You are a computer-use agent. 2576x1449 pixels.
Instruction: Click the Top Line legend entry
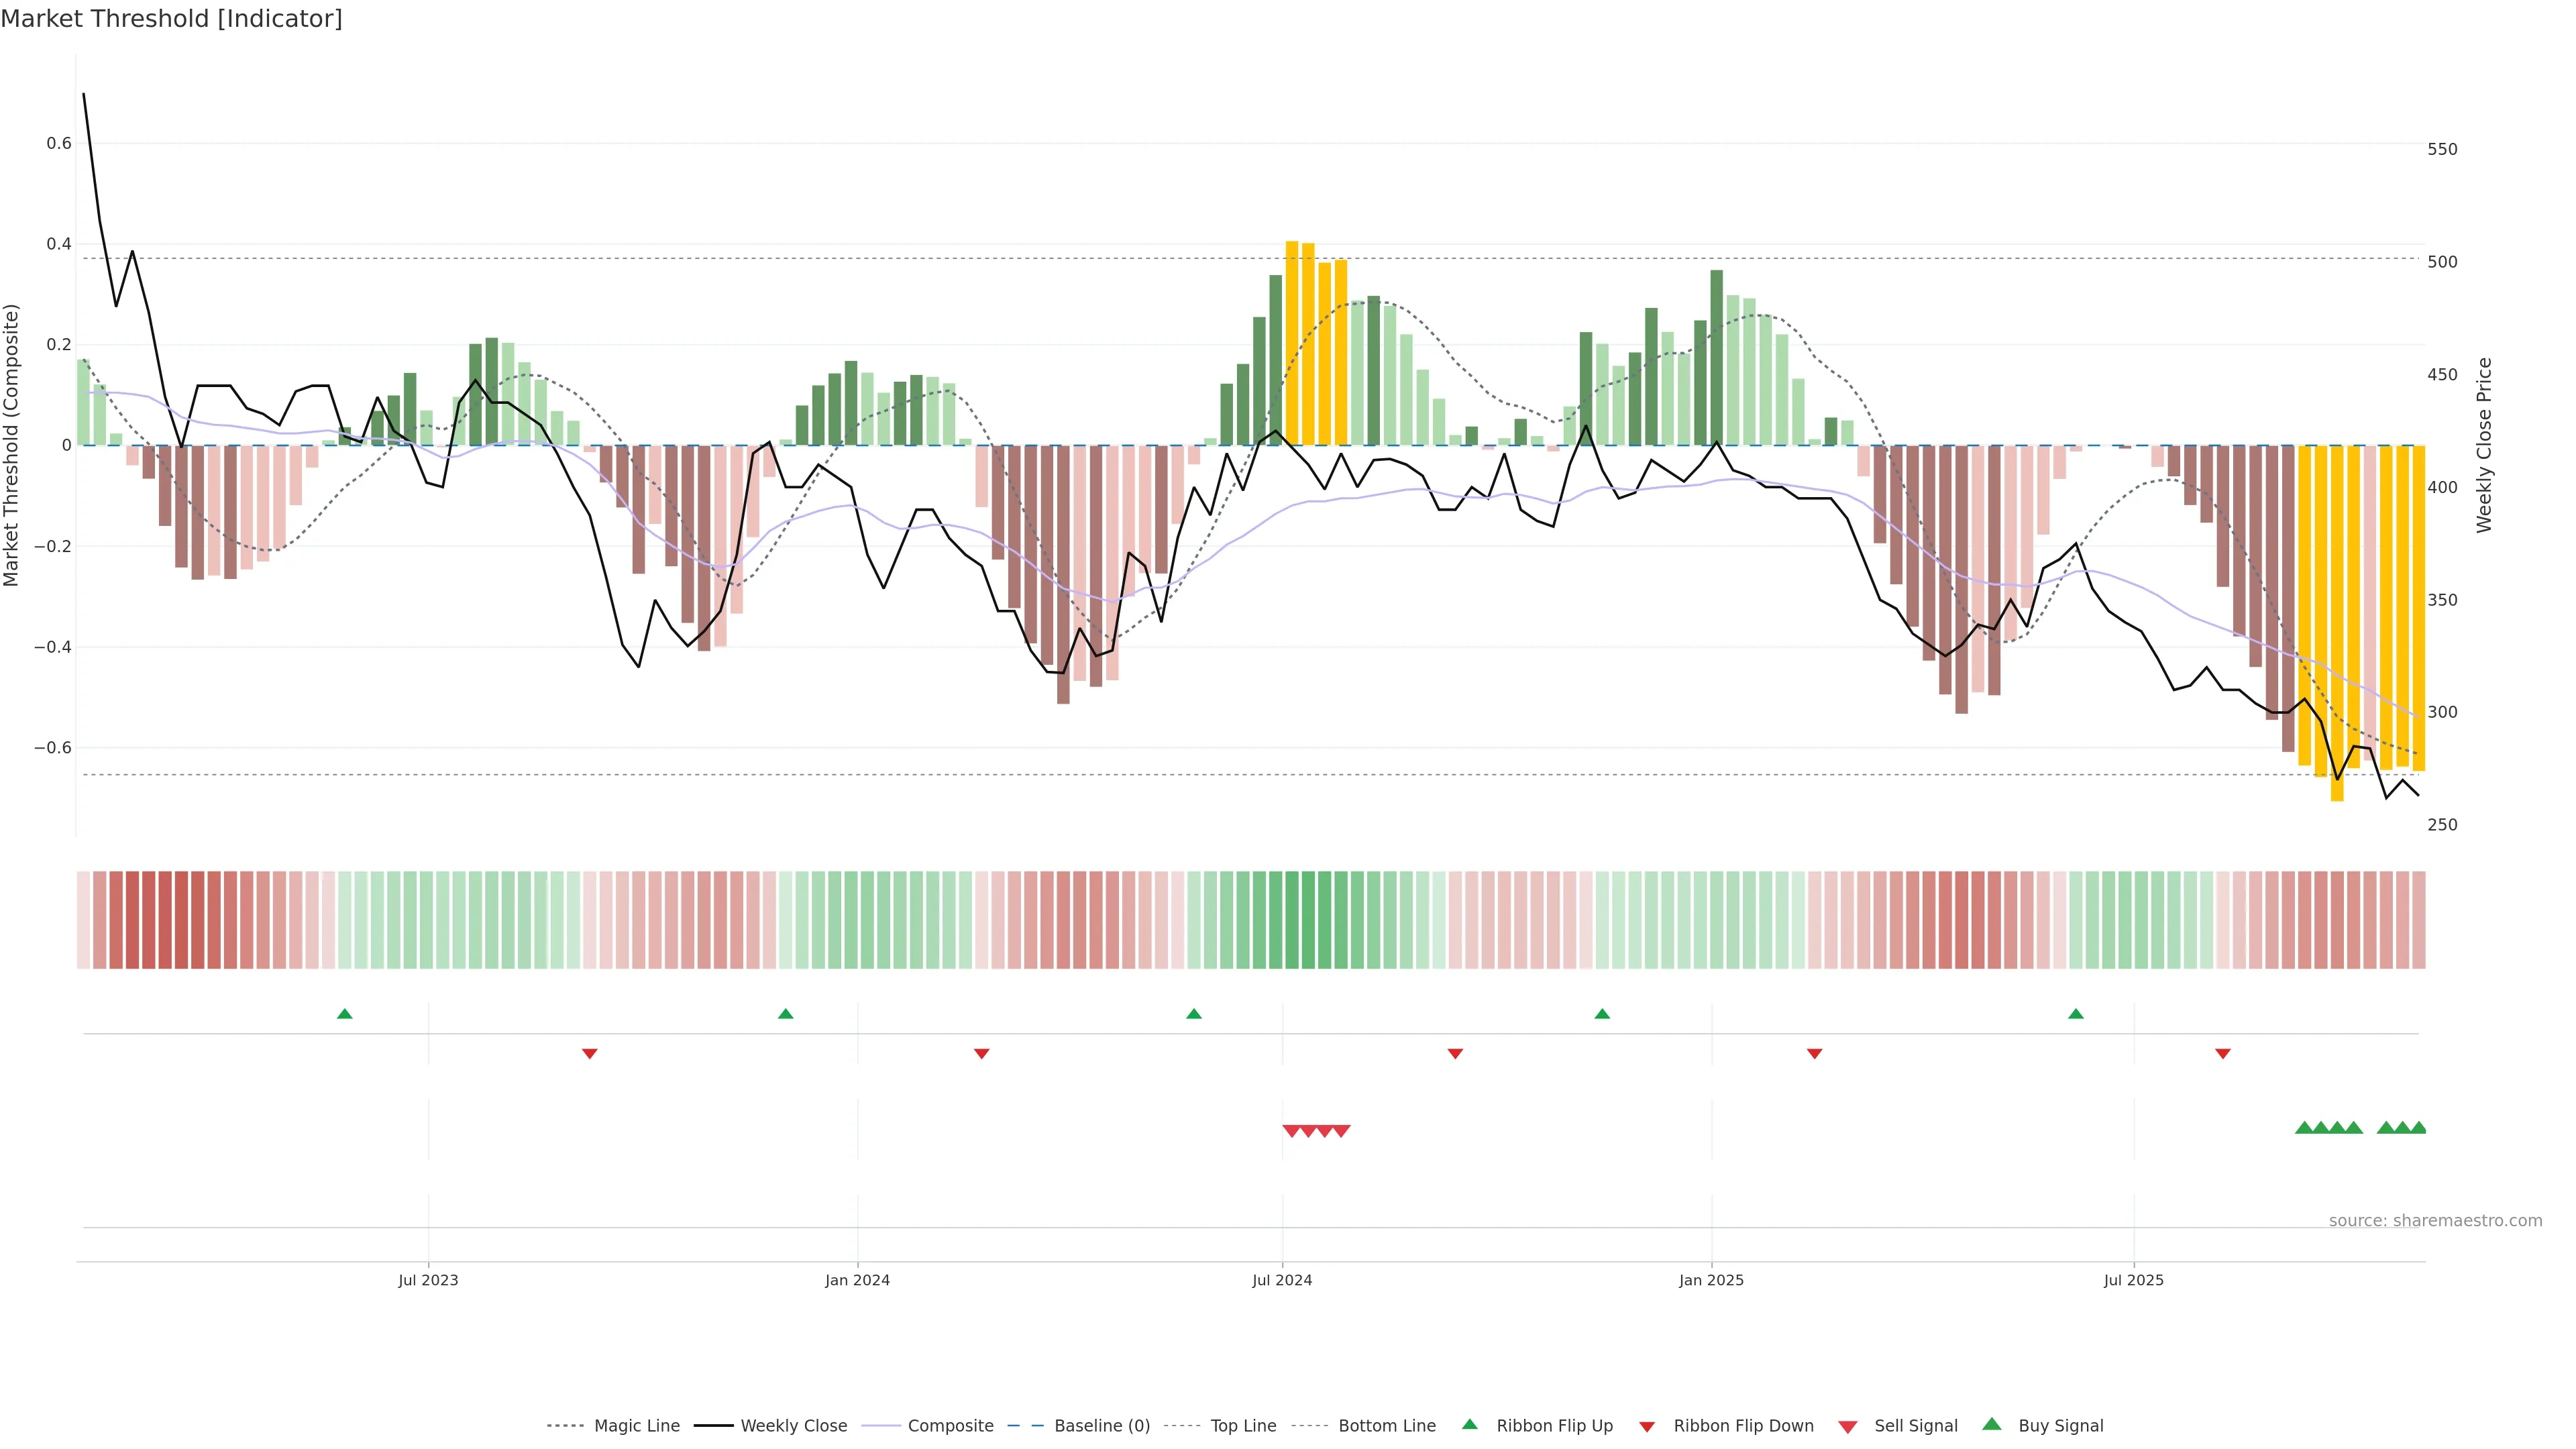click(1243, 1426)
